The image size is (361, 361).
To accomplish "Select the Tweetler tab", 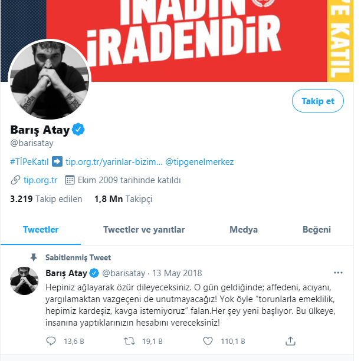I will tap(41, 230).
